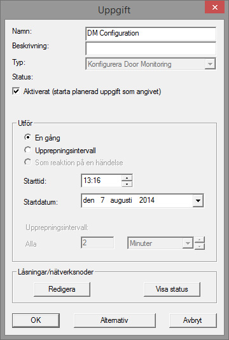Select the En gång radio button
Viewport: 229px width, 340px height.
click(27, 137)
